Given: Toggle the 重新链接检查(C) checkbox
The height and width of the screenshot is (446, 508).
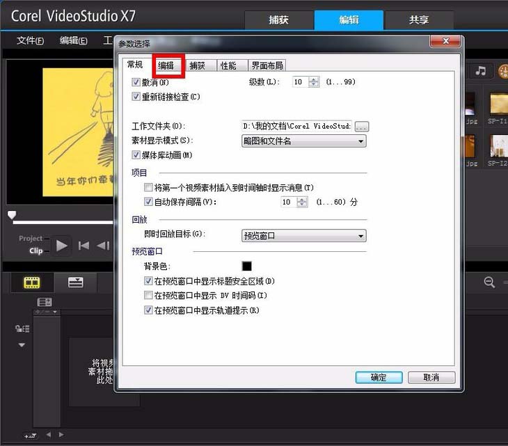Looking at the screenshot, I should click(136, 97).
